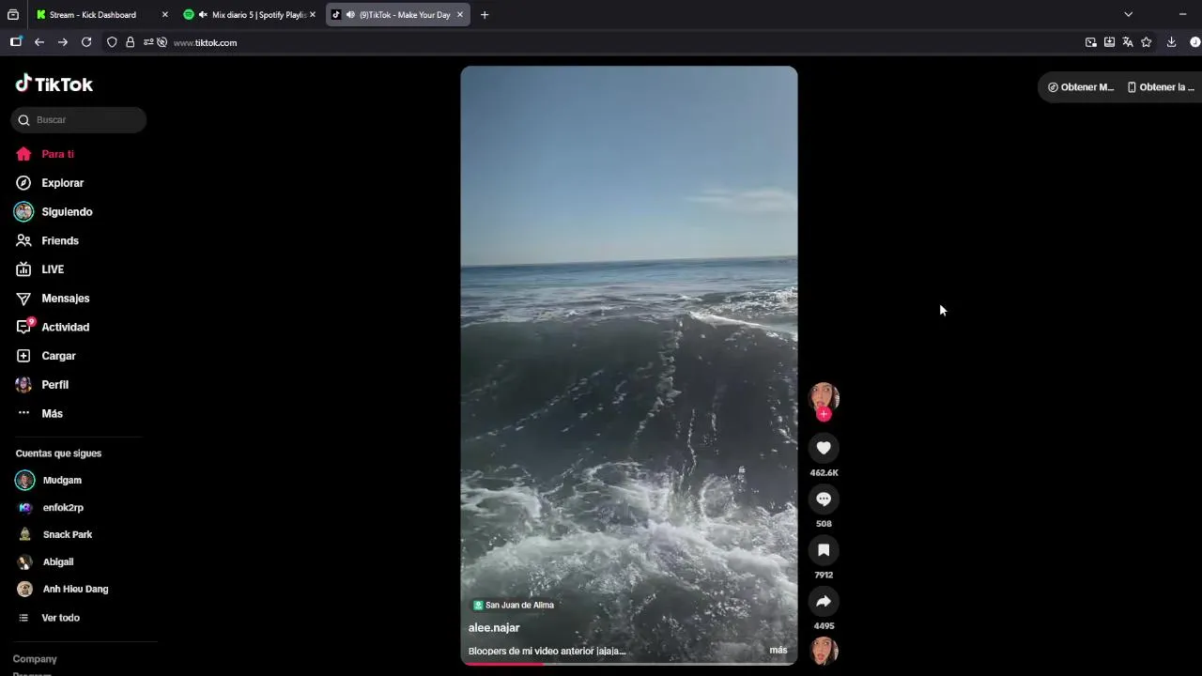
Task: Open enfok2rp followed account
Action: point(50,508)
